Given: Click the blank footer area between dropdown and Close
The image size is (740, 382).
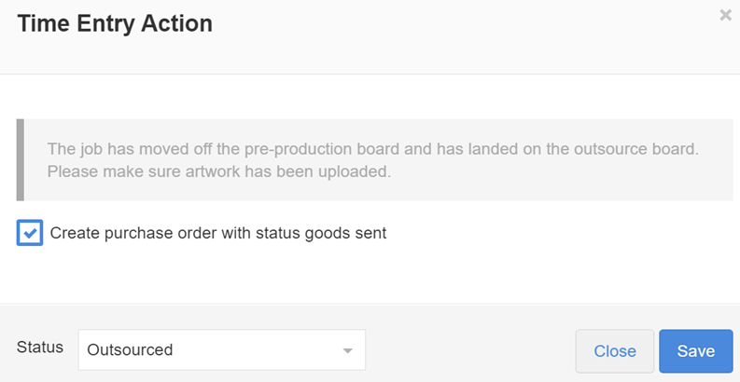Looking at the screenshot, I should 469,350.
